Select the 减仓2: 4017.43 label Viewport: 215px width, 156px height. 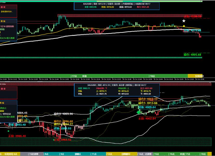point(148,99)
